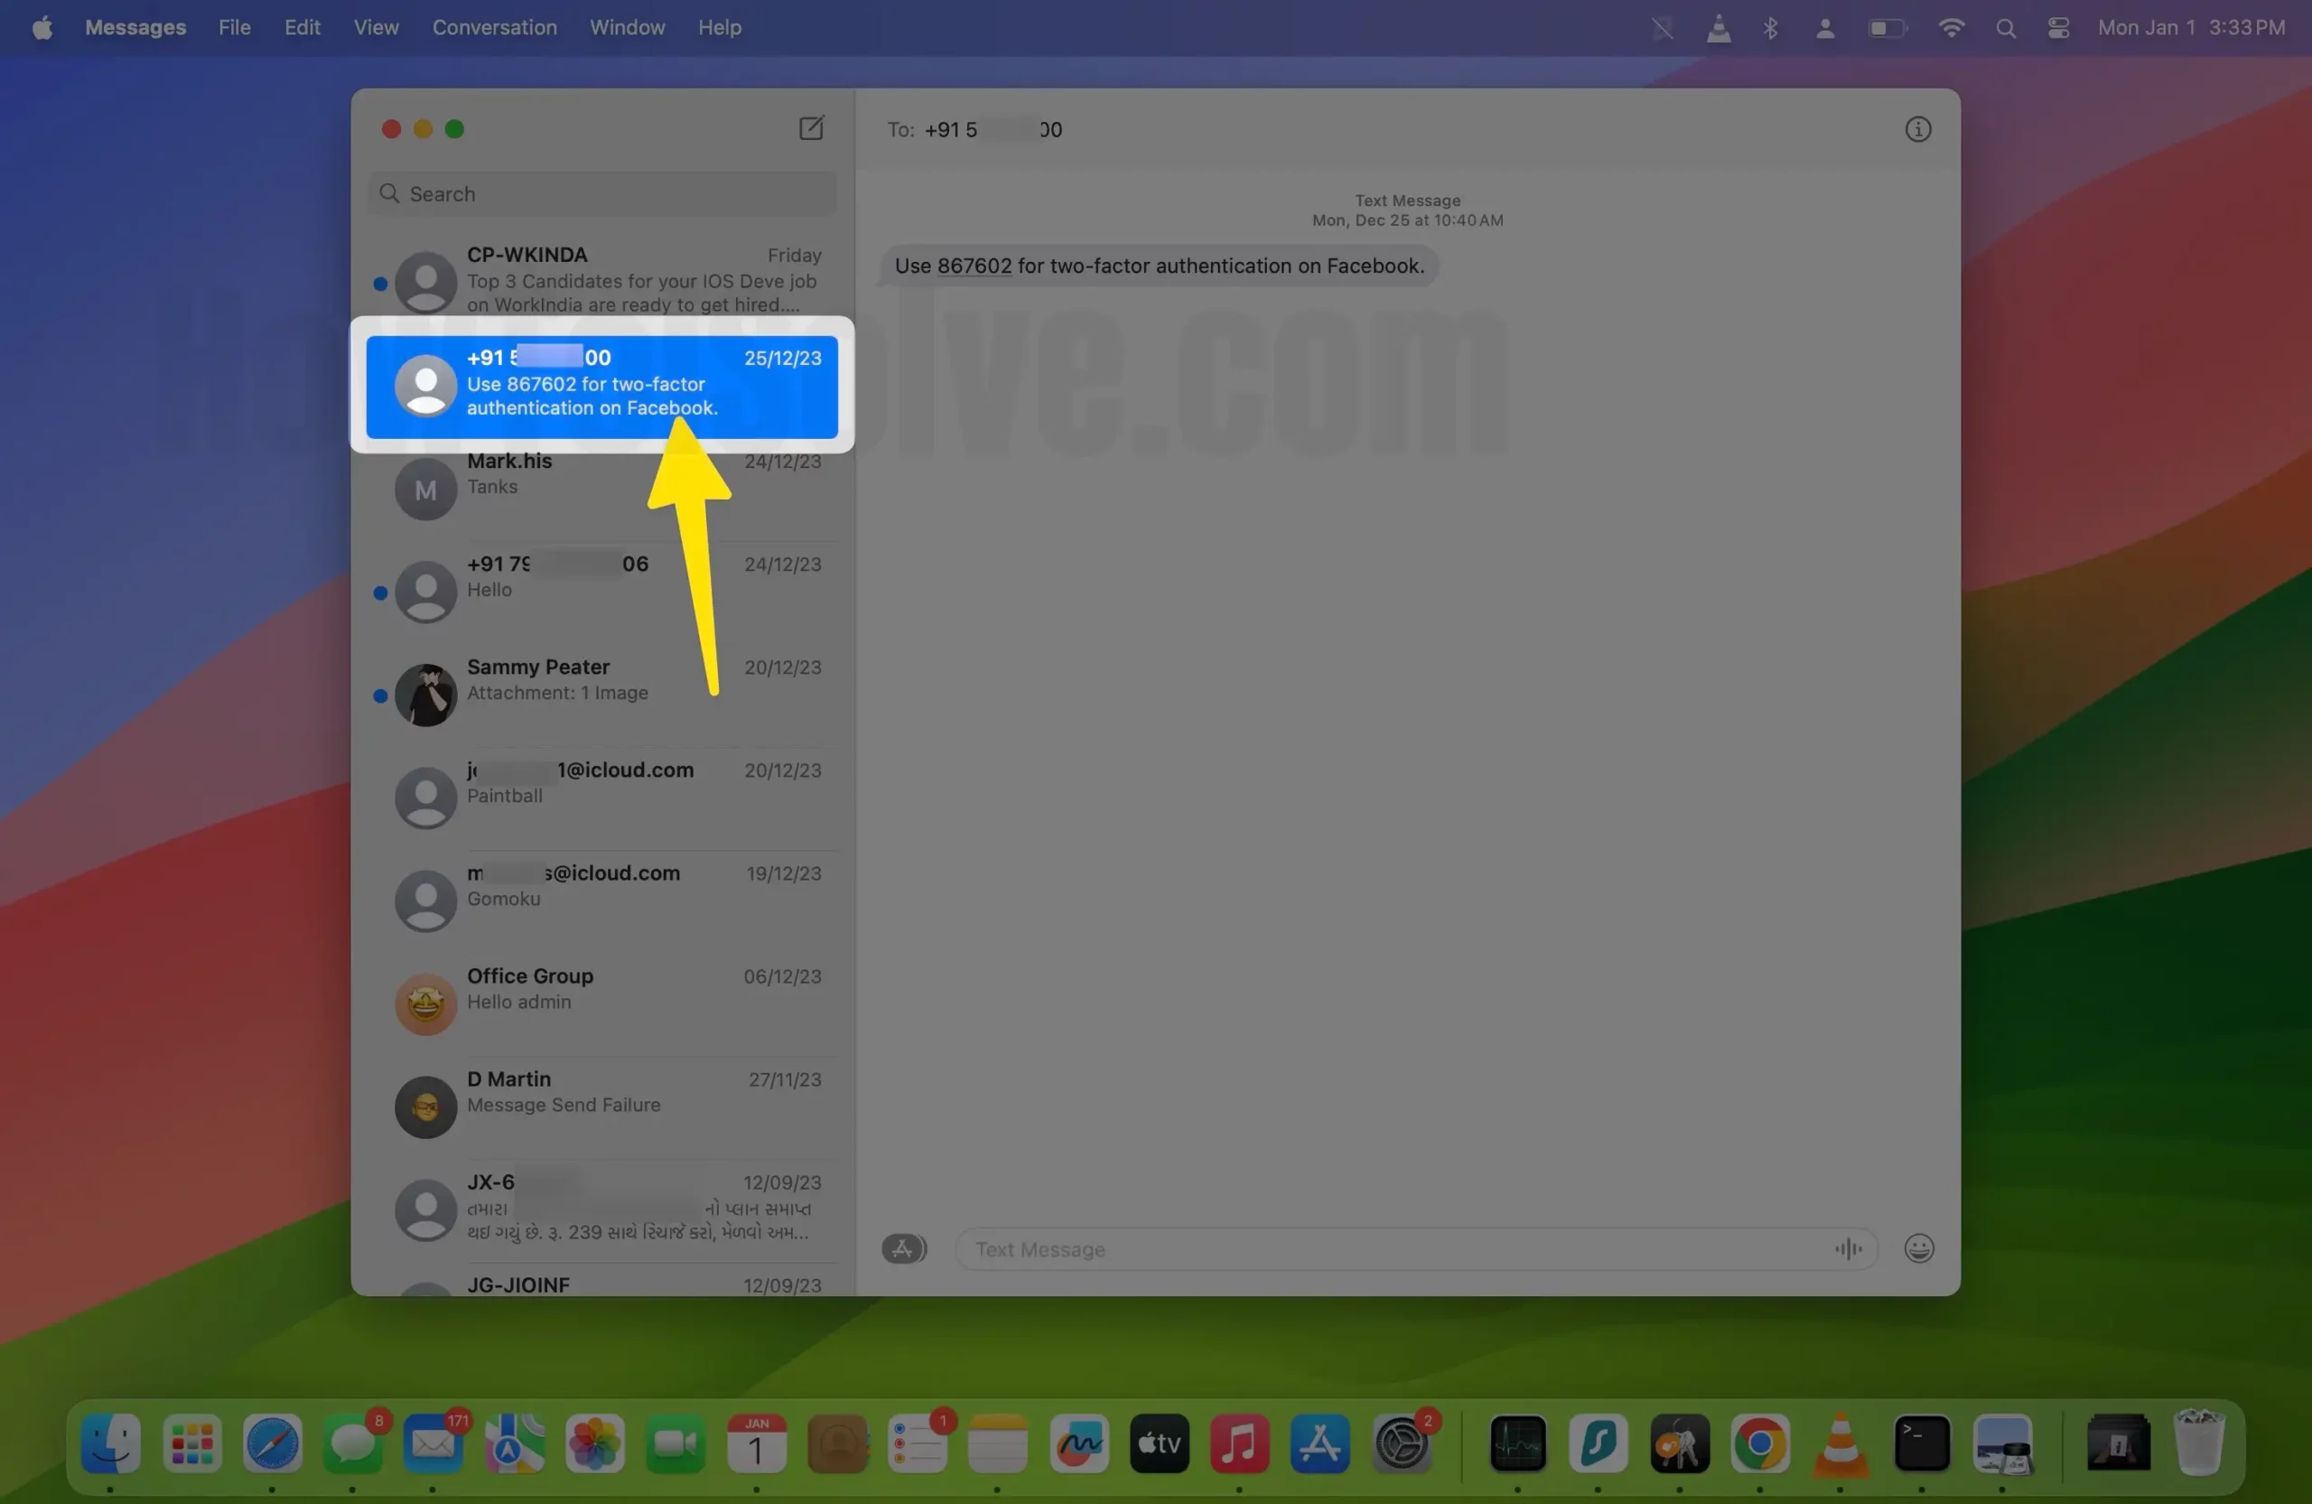
Task: Click the compose new message icon
Action: click(811, 128)
